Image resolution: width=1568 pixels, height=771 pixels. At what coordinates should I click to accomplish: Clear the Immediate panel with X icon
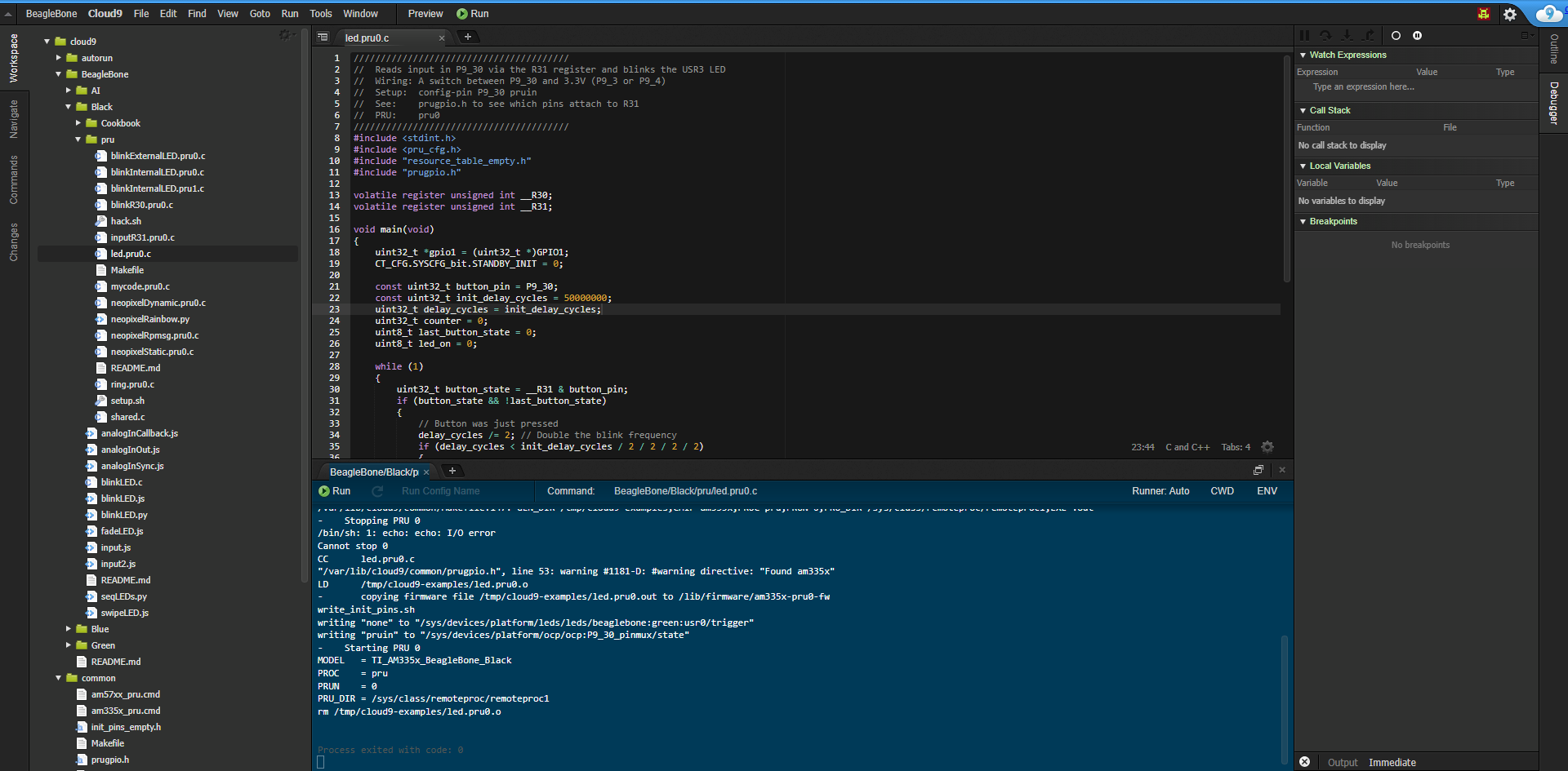tap(1304, 762)
